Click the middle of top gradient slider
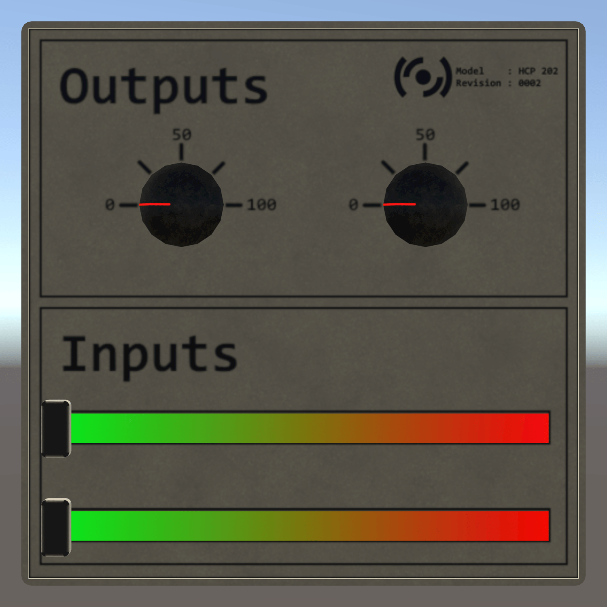 click(x=310, y=428)
